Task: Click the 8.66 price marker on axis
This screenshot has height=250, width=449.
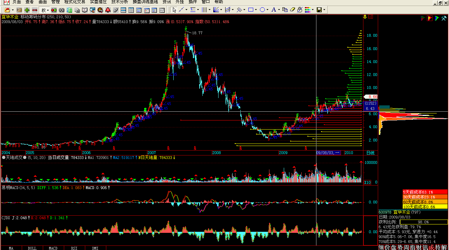Action: coord(371,97)
